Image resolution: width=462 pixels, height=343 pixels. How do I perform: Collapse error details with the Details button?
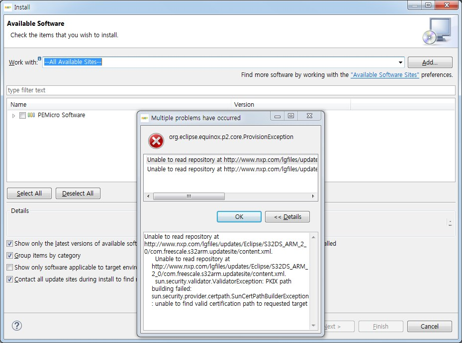[x=287, y=217]
